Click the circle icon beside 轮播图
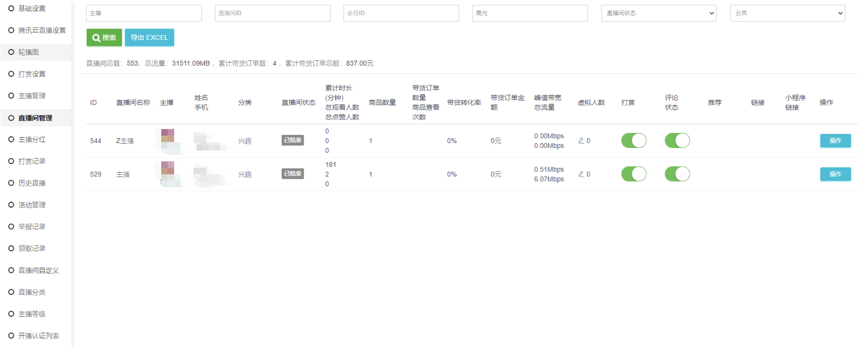859x347 pixels. click(11, 52)
